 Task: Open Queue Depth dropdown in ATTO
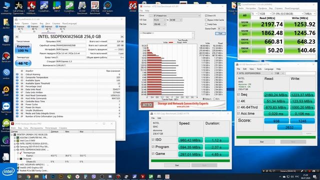pyautogui.click(x=221, y=29)
